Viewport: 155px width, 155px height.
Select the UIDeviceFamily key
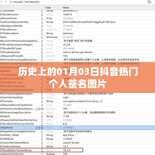[8, 18]
